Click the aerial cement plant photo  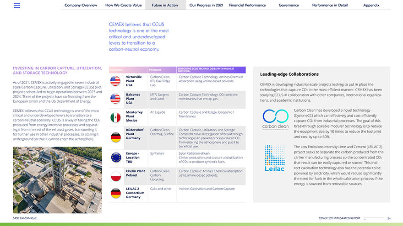coord(57,176)
